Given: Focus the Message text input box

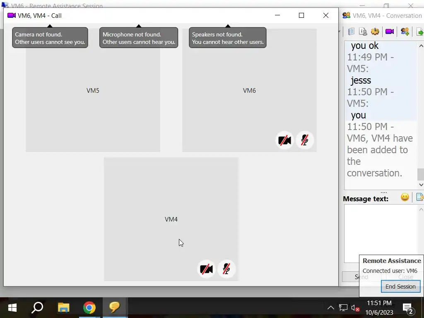Looking at the screenshot, I should point(381,234).
